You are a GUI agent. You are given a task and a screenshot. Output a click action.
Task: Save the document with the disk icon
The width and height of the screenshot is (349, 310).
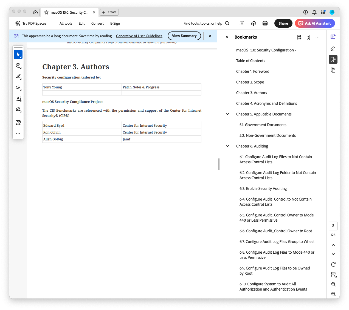tap(242, 23)
